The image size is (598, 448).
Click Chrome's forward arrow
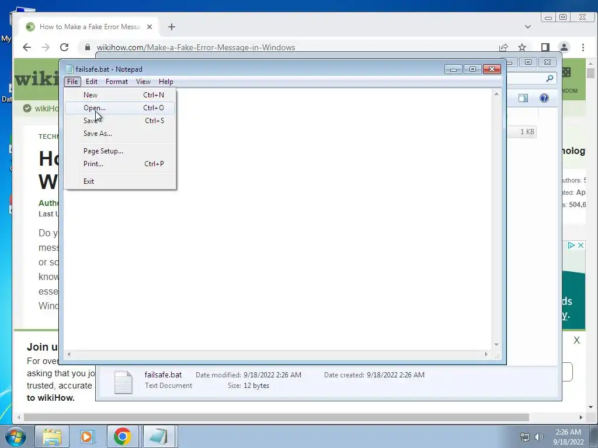[x=46, y=47]
